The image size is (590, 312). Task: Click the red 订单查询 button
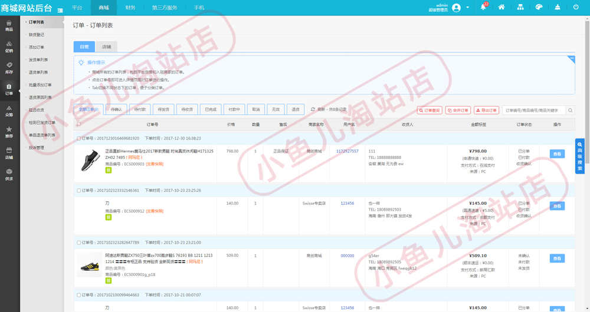point(430,110)
